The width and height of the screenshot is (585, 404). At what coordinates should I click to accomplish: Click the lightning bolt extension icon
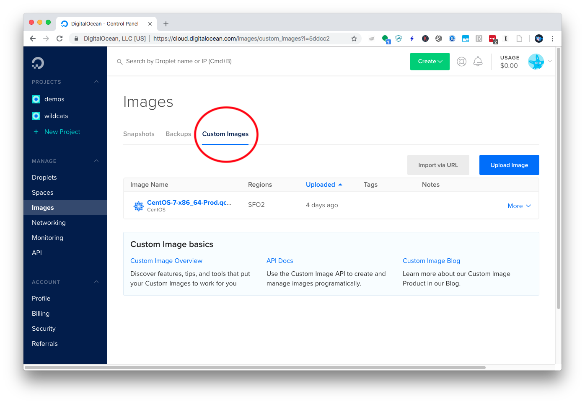412,39
